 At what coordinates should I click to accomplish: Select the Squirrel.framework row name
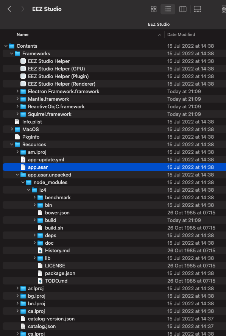pyautogui.click(x=50, y=114)
